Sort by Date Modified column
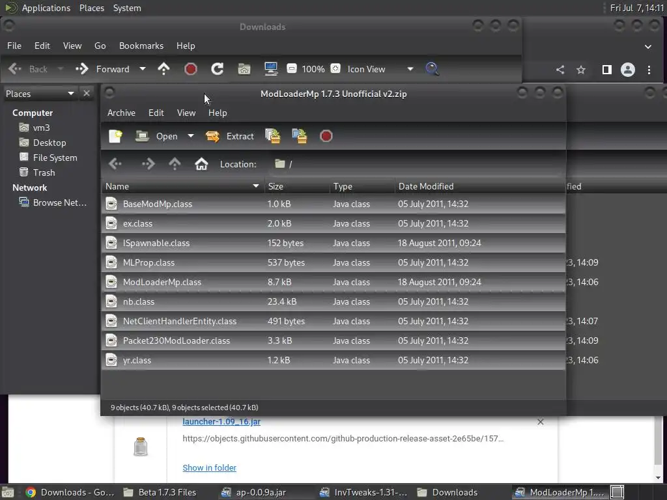667x500 pixels. coord(480,186)
